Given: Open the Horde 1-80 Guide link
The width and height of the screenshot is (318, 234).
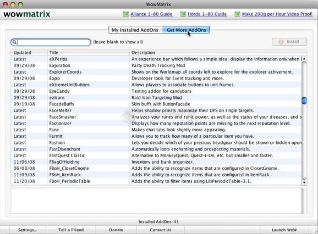Looking at the screenshot, I should point(207,14).
